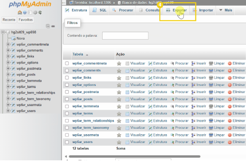Collapse the hg2sit09_wp698 database tree
Image resolution: width=246 pixels, height=162 pixels.
(x=3, y=32)
